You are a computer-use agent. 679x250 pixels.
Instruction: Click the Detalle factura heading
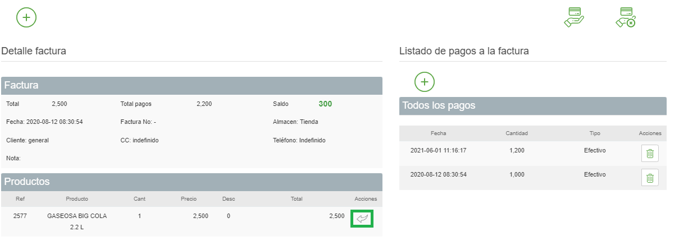[34, 51]
